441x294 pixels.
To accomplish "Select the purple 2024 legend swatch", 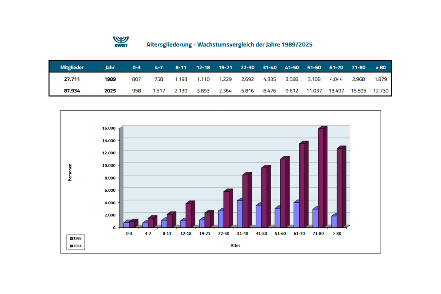I will [71, 246].
